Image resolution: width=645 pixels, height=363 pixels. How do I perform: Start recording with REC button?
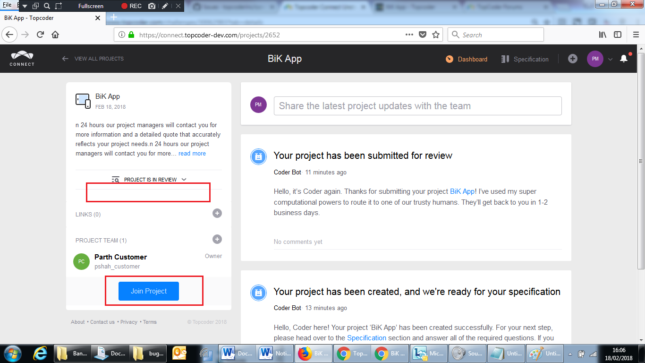(131, 6)
